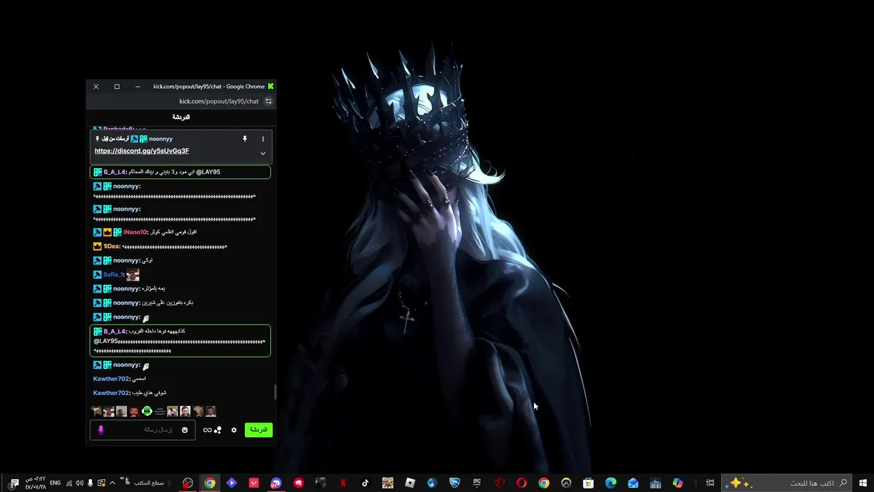Switch ENG input language indicator
The height and width of the screenshot is (492, 874).
click(55, 483)
